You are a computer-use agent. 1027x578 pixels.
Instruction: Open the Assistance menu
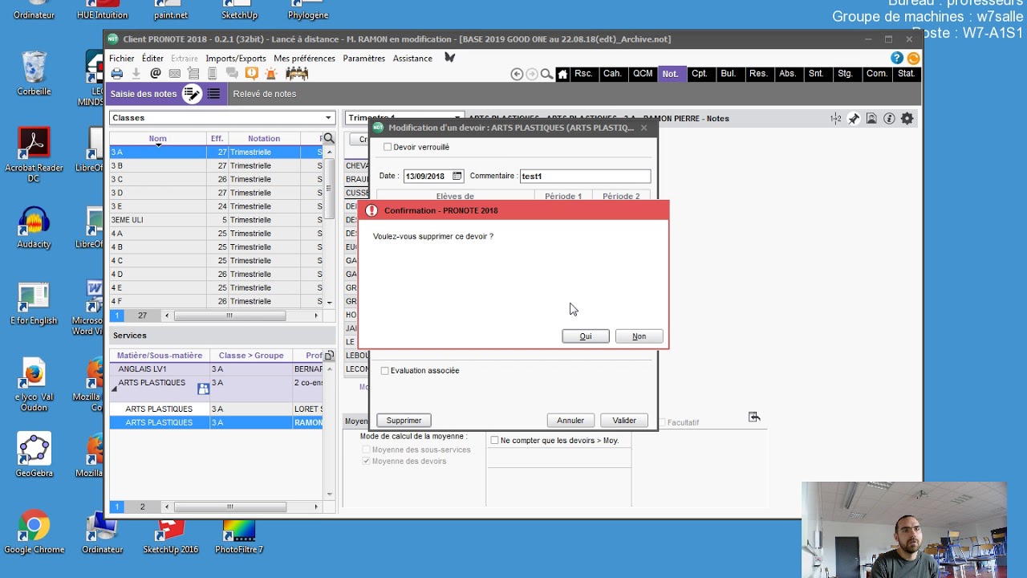pos(412,58)
